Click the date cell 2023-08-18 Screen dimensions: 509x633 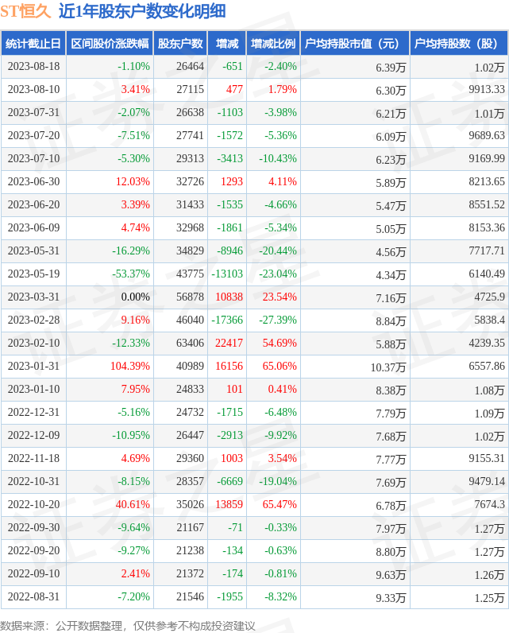point(33,66)
